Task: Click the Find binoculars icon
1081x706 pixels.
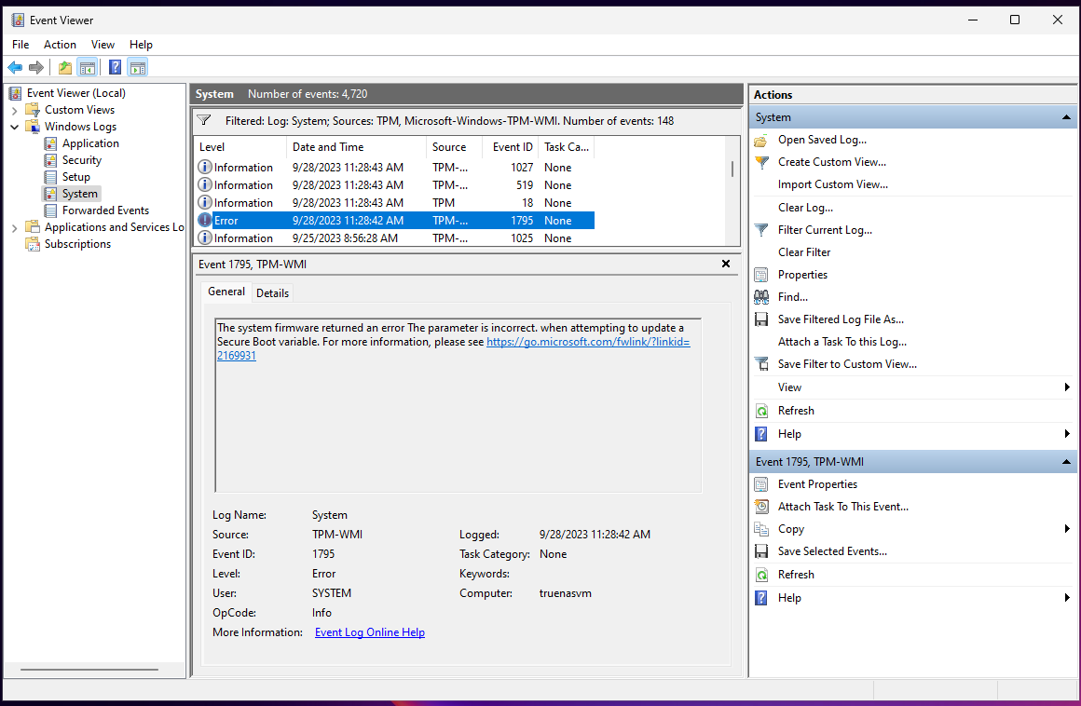Action: point(761,297)
